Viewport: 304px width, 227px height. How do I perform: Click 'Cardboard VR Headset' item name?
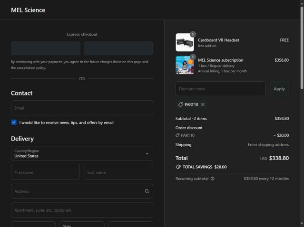pyautogui.click(x=218, y=40)
